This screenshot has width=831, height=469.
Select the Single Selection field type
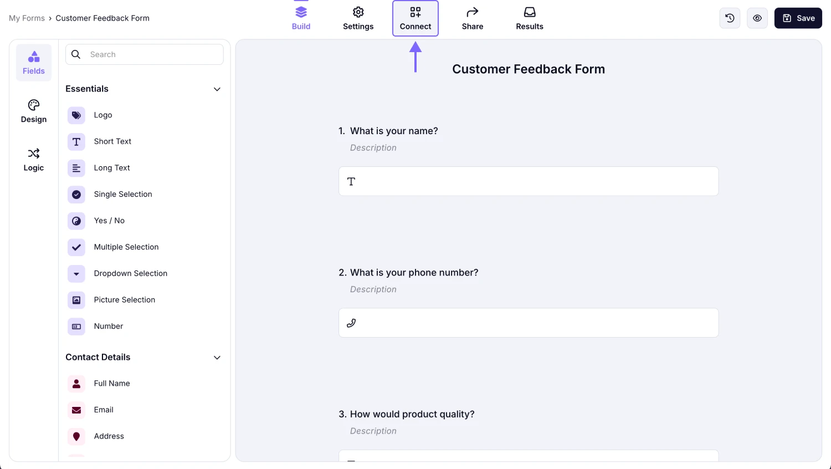(76, 195)
